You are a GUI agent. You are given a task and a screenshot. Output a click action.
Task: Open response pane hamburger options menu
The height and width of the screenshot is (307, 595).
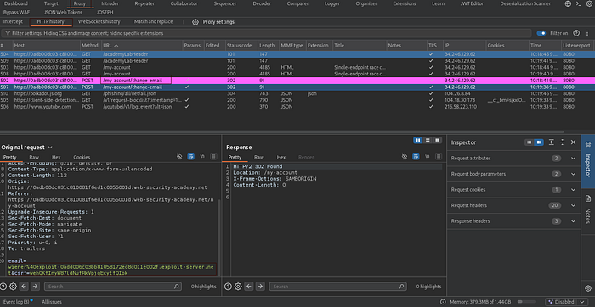point(439,157)
